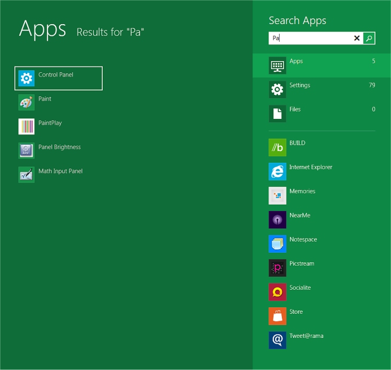Click the Search Apps heading
The width and height of the screenshot is (391, 370).
[x=297, y=20]
